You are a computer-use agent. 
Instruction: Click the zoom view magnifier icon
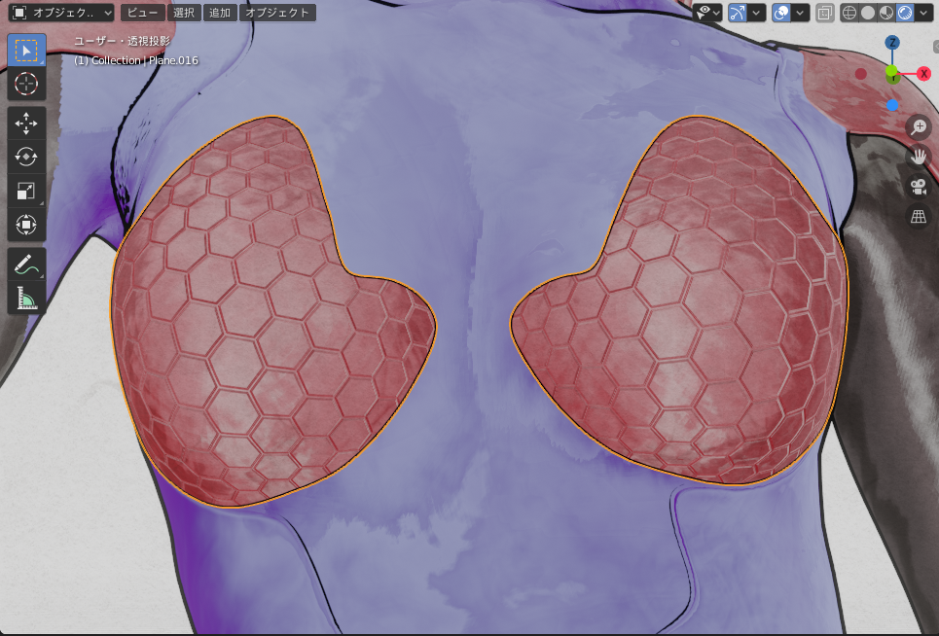coord(919,126)
